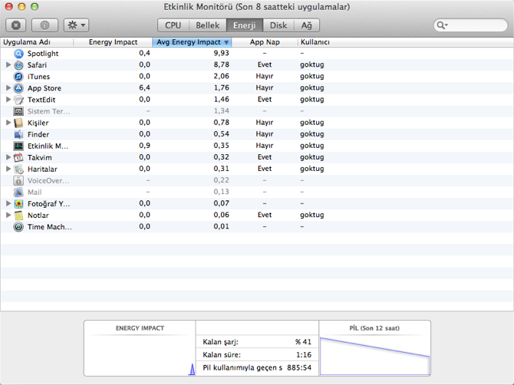
Task: Open the gear action dropdown menu
Action: tap(76, 25)
